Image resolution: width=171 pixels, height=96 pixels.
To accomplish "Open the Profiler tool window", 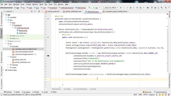I will click(36, 92).
